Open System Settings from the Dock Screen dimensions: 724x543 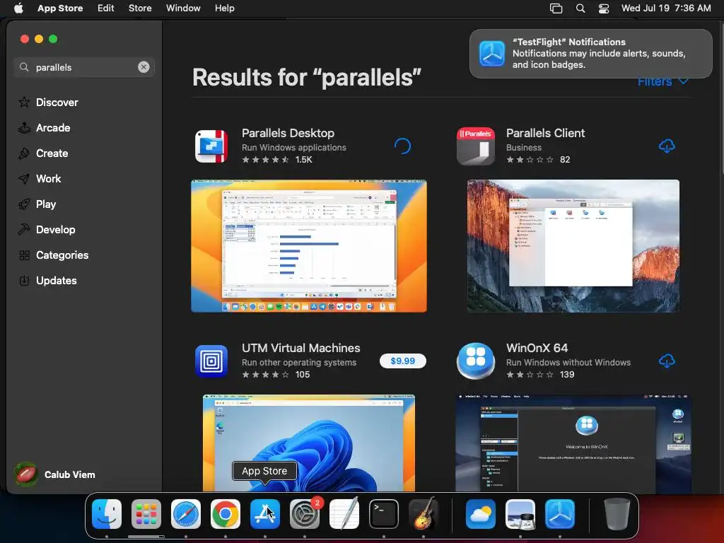[x=305, y=514]
